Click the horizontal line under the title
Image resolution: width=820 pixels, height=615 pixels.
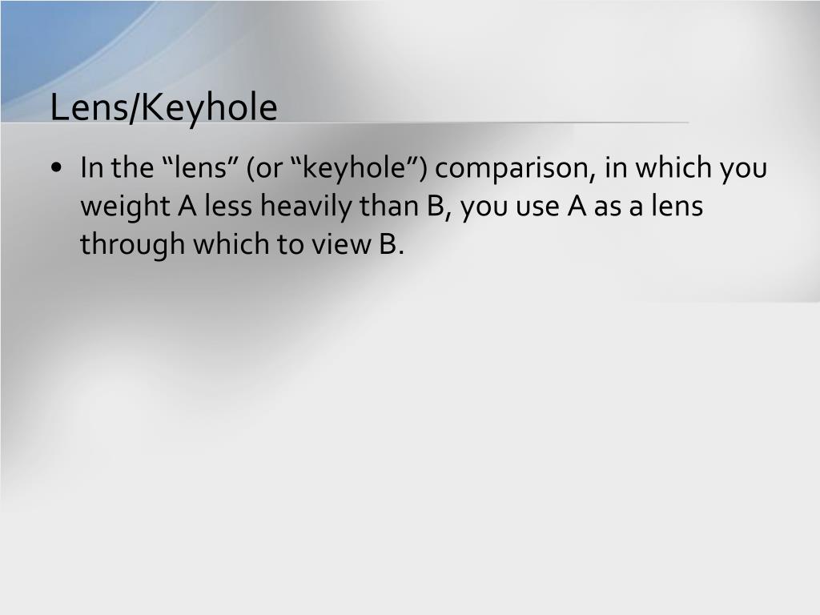tap(345, 123)
